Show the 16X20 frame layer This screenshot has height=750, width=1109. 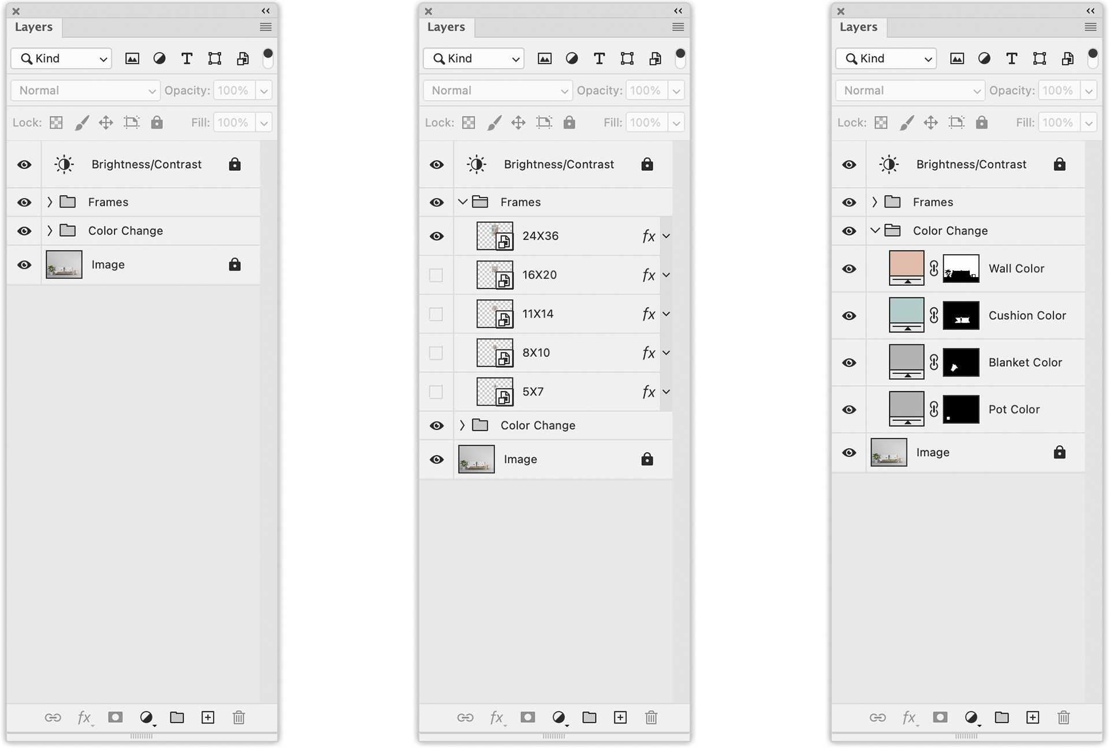436,275
